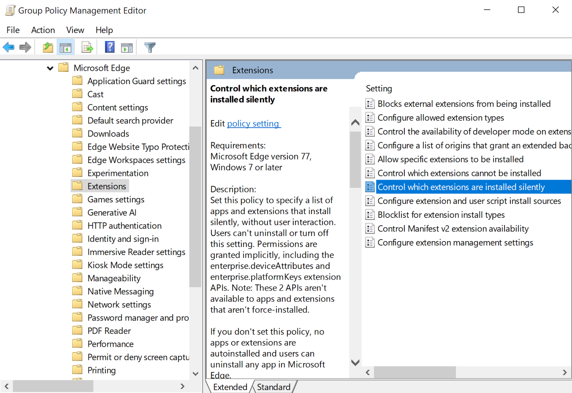Toggle the Show/Hide console tree icon
Image resolution: width=572 pixels, height=393 pixels.
(65, 47)
